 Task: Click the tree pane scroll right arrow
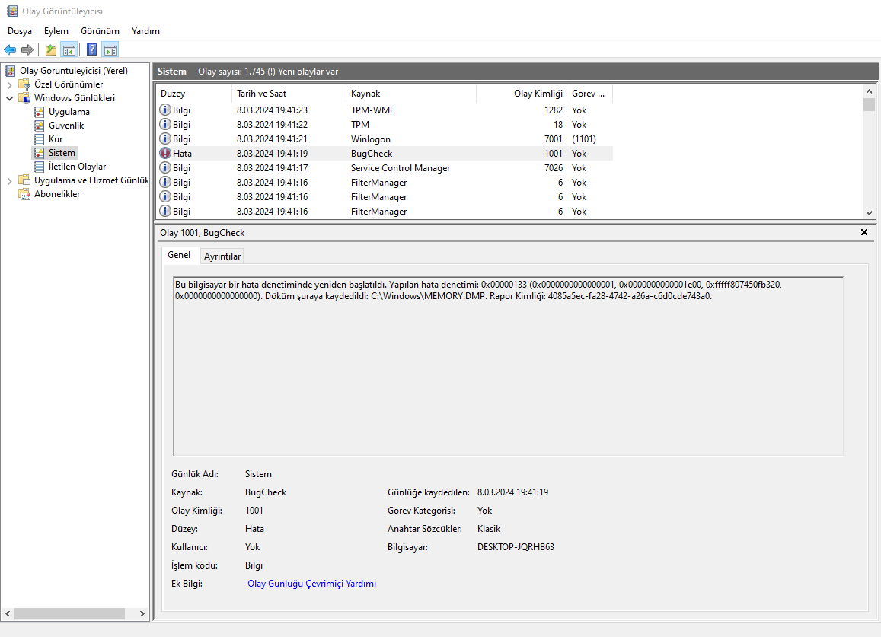[x=142, y=614]
